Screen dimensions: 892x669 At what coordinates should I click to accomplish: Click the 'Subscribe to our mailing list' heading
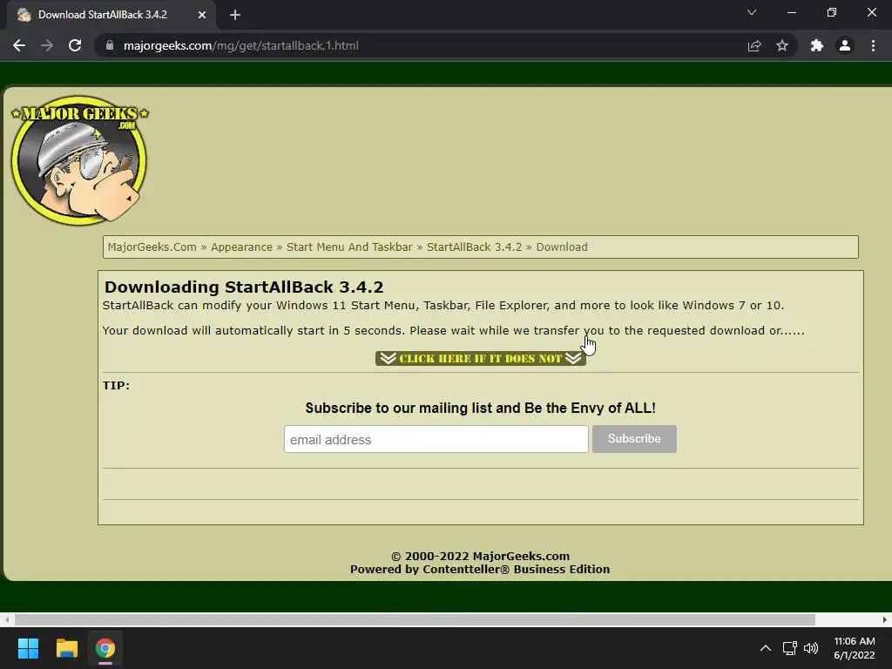click(x=481, y=408)
